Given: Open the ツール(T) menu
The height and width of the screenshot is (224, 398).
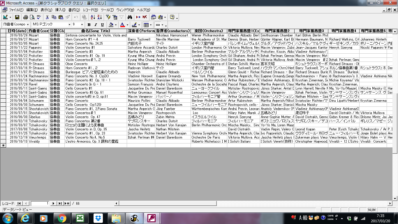Looking at the screenshot, I should (107, 10).
